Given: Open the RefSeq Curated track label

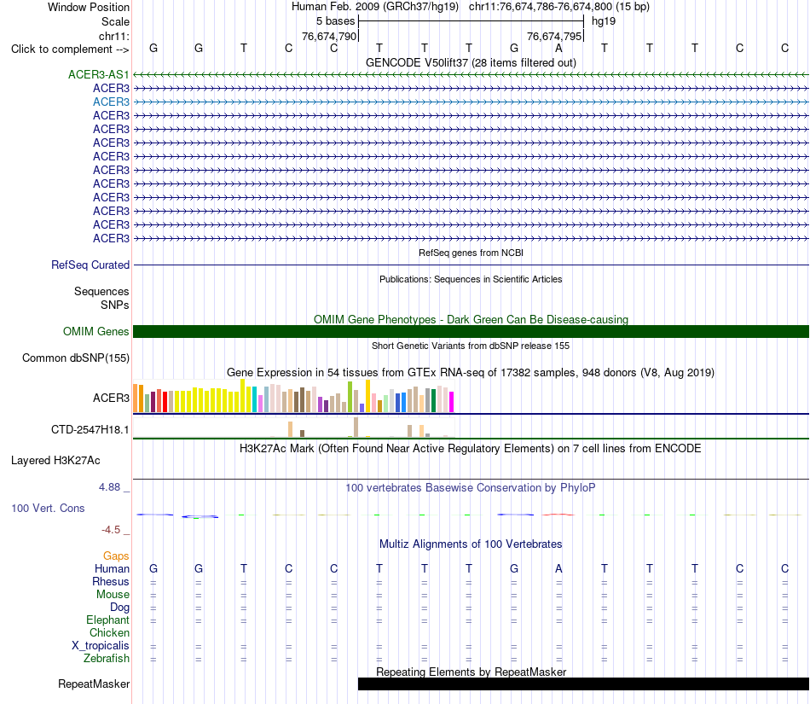Looking at the screenshot, I should [90, 265].
